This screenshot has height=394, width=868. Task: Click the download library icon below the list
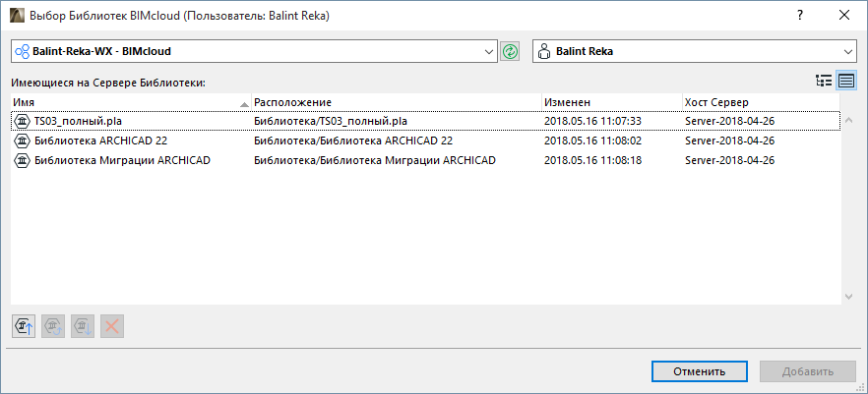pos(83,326)
